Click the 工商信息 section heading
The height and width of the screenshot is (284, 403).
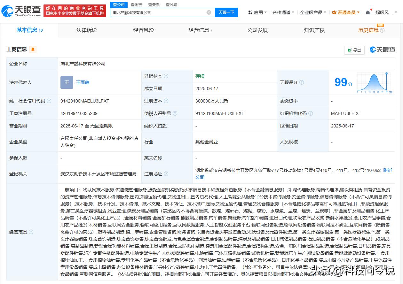pyautogui.click(x=17, y=49)
